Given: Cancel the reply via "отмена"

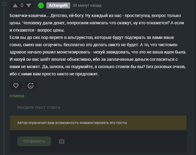Looking at the screenshot, I should pyautogui.click(x=17, y=96).
